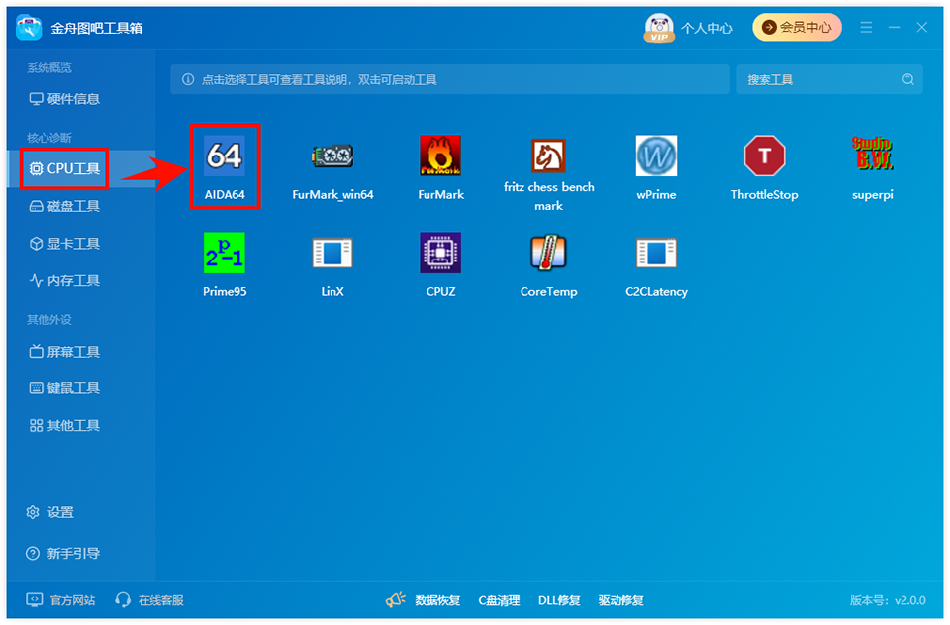The height and width of the screenshot is (625, 950).
Task: Open the 驱动修复 link
Action: point(621,600)
